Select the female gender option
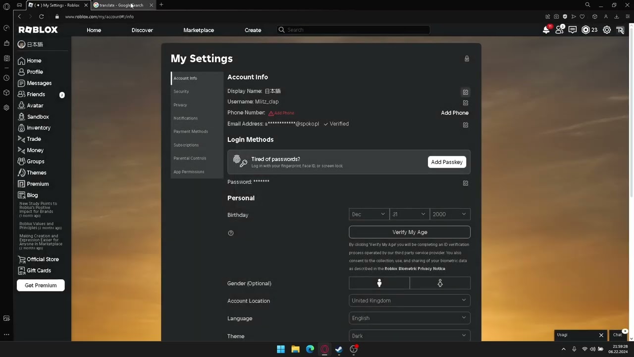Screen dimensions: 634x357 (440, 283)
